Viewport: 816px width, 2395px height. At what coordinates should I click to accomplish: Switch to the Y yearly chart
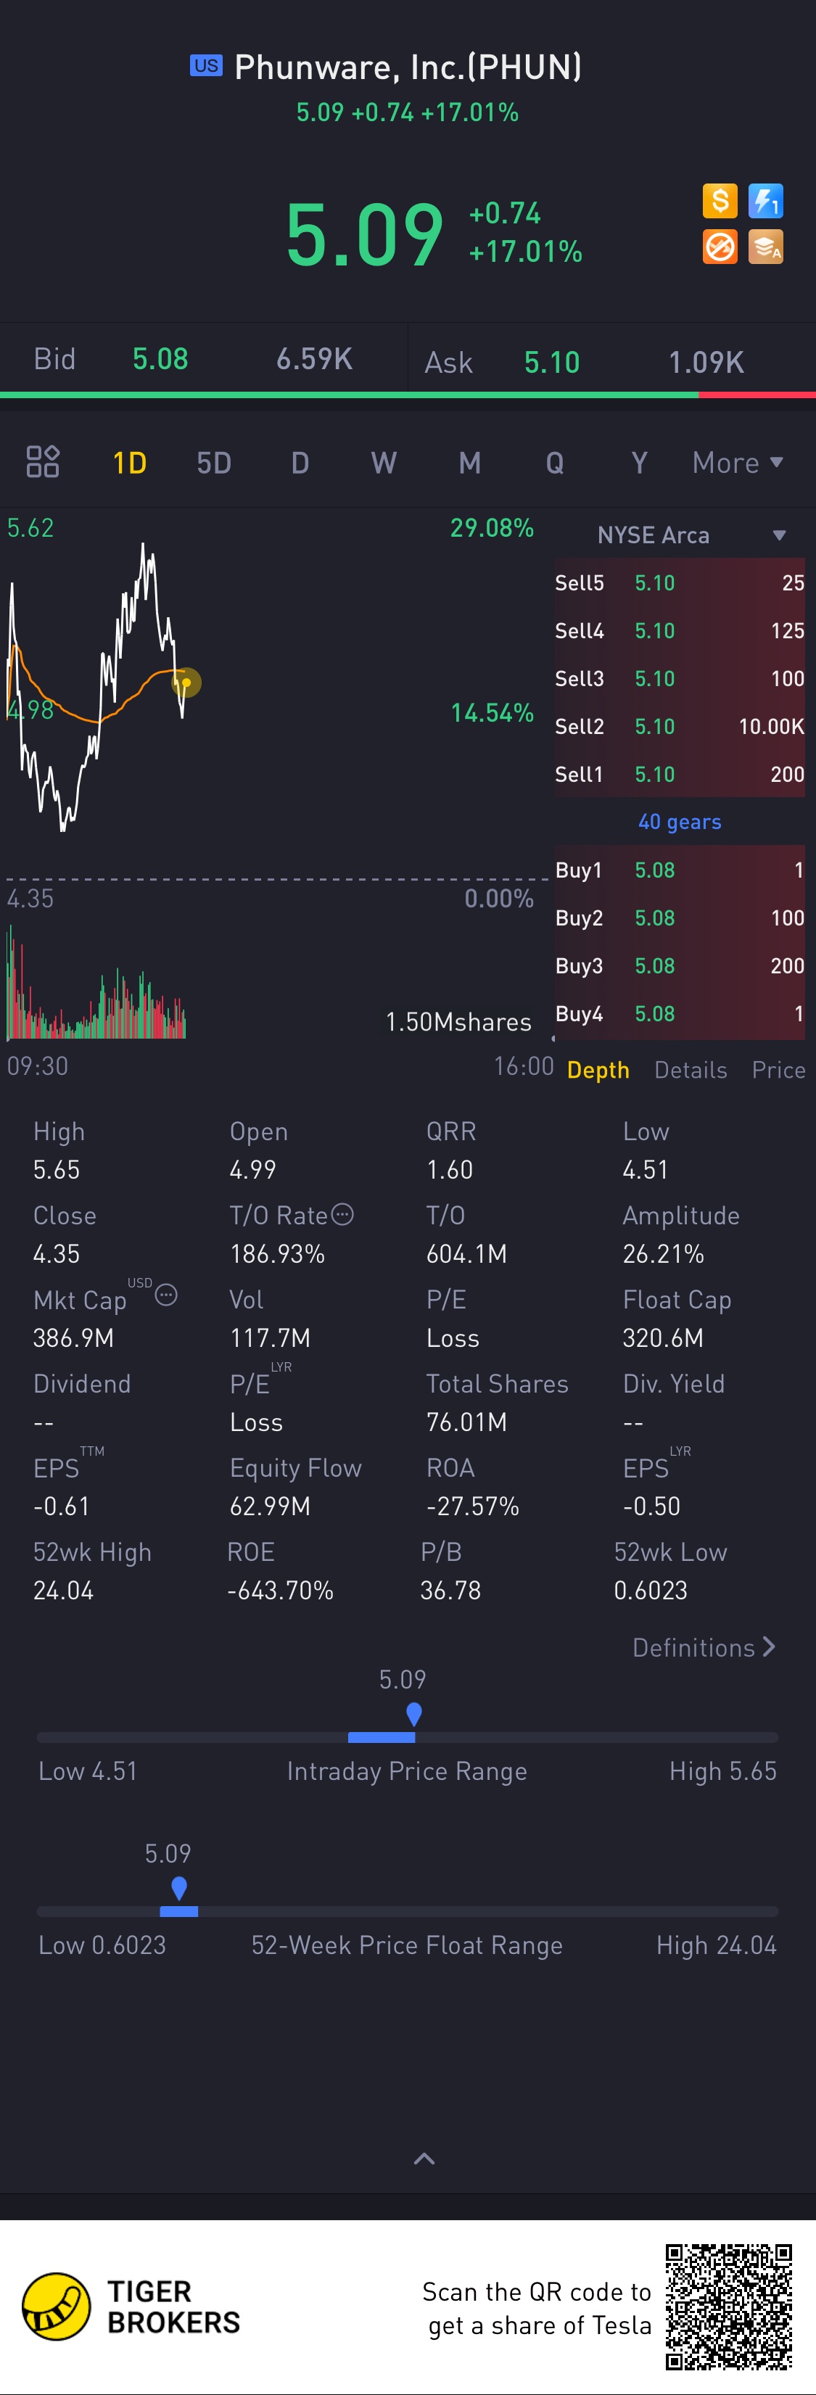[x=640, y=463]
